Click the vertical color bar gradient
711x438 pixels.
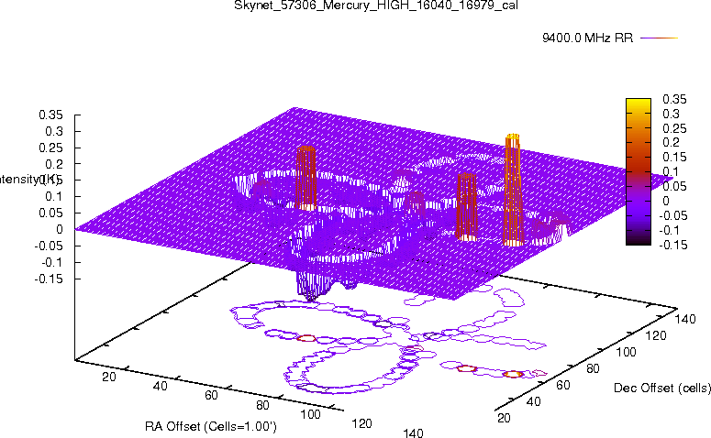coord(639,171)
